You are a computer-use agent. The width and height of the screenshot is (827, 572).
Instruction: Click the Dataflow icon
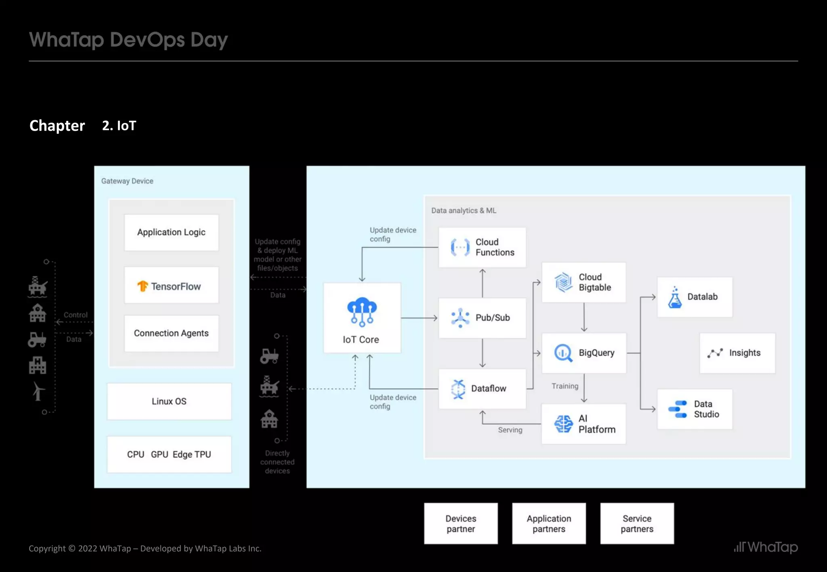(x=458, y=389)
